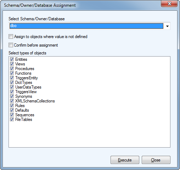The image size is (180, 170).
Task: Toggle the Sequences checkbox
Action: click(12, 115)
